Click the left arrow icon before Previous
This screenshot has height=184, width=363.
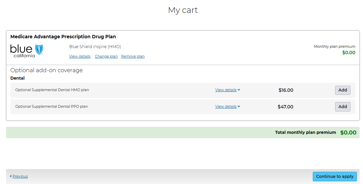pyautogui.click(x=11, y=176)
